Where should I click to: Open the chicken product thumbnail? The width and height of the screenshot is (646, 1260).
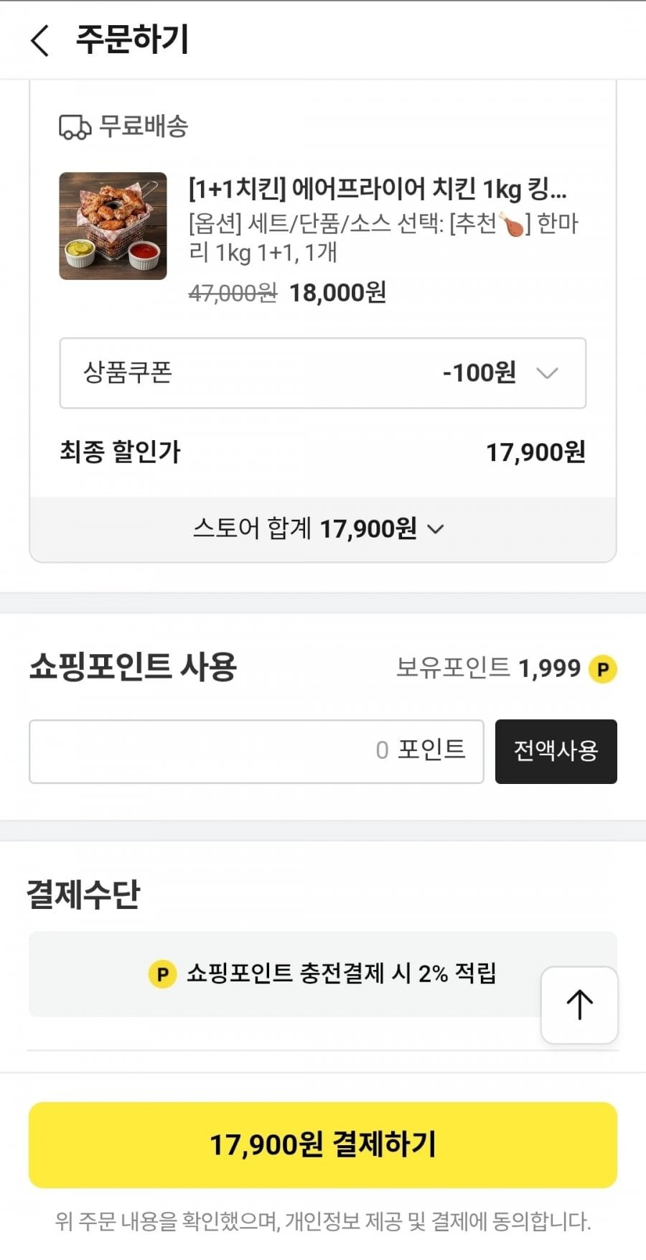point(113,226)
